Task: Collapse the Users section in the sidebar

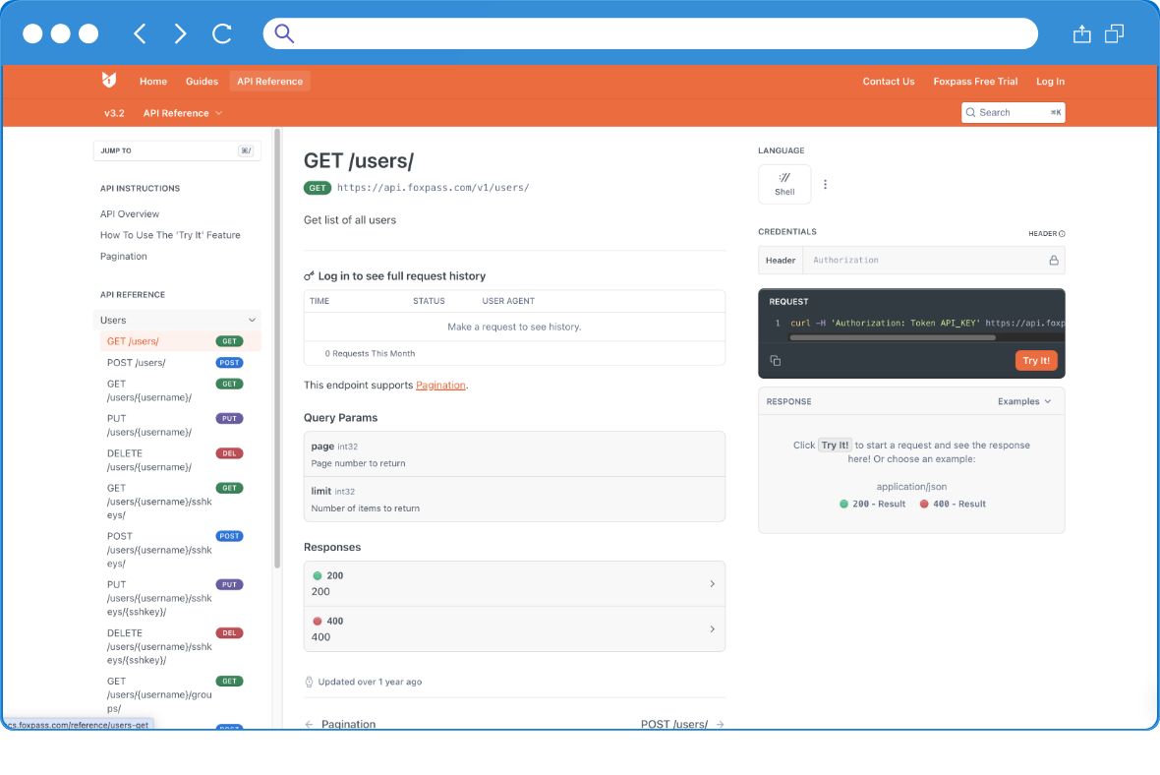Action: click(253, 320)
